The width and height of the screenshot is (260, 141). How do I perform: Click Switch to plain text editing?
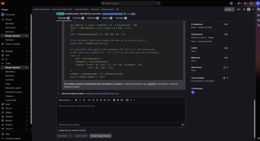[x=69, y=125]
